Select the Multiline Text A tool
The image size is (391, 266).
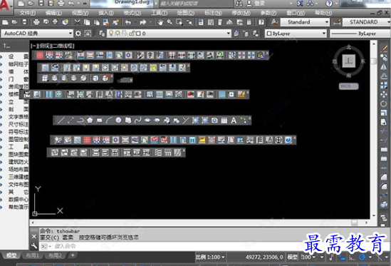click(234, 121)
